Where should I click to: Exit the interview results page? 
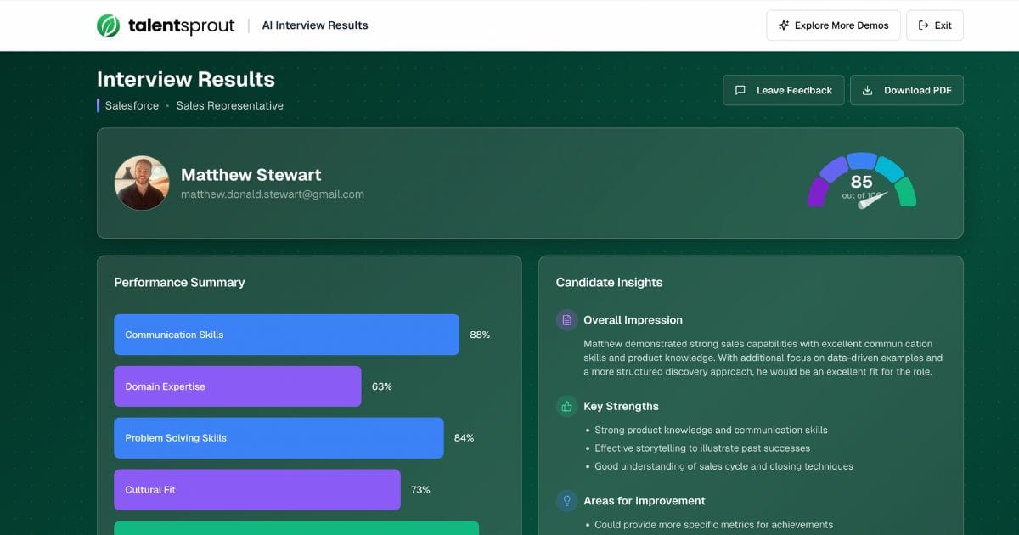[935, 25]
